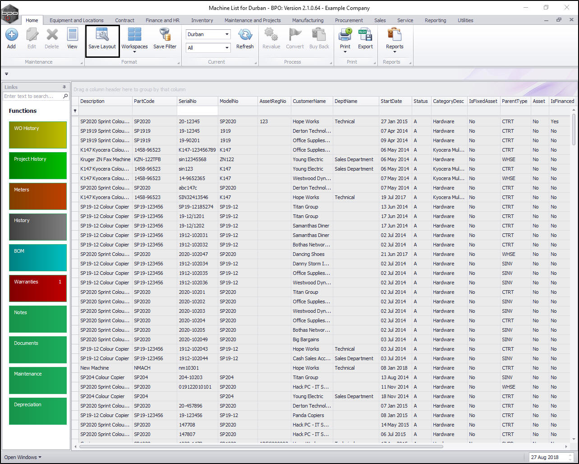Screen dimensions: 579x464
Task: Open the WO History function tile
Action: [38, 135]
